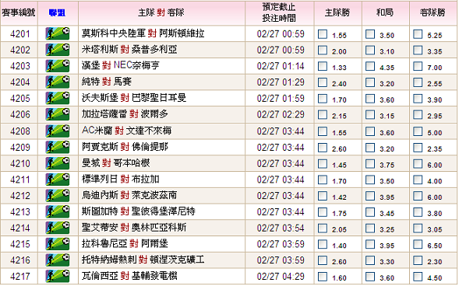Viewport: 459px width, 286px height.
Task: Check home win 2.05 for match 4214
Action: (x=323, y=228)
